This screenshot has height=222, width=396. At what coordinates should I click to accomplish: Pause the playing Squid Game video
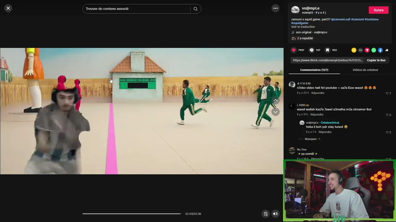[142, 111]
